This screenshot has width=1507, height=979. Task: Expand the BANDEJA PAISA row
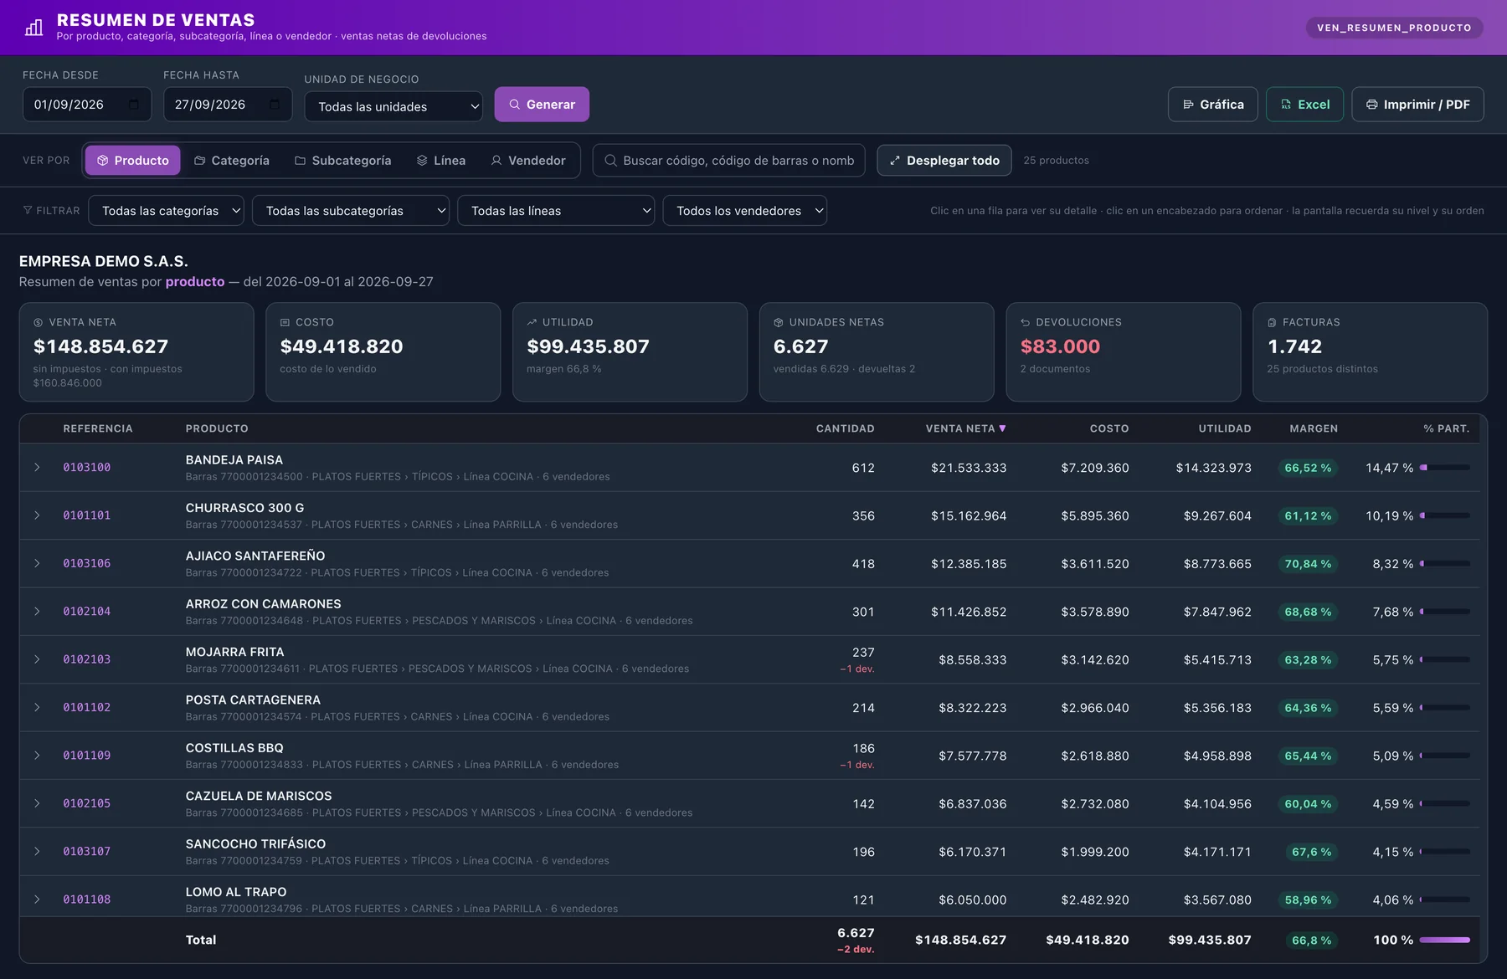(x=37, y=468)
